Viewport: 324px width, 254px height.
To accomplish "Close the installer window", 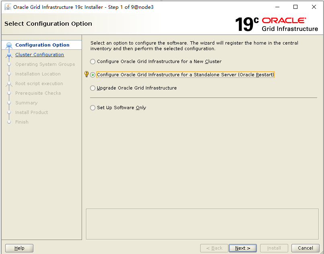I will [314, 7].
